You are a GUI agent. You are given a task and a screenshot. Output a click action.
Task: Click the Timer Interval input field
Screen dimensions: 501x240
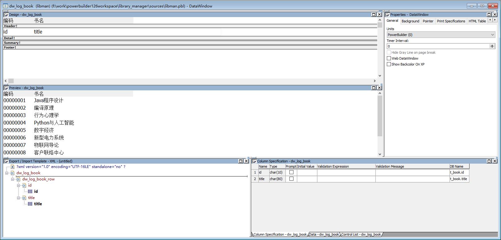pos(438,46)
